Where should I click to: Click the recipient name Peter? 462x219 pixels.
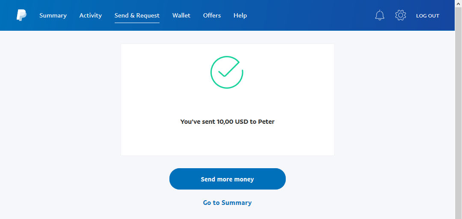pos(266,122)
